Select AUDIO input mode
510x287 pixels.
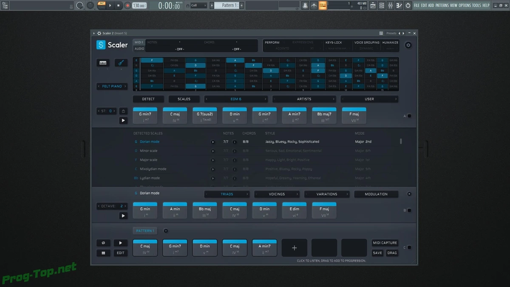pyautogui.click(x=139, y=48)
